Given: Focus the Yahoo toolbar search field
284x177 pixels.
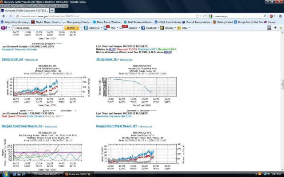Looking at the screenshot, I should [38, 28].
